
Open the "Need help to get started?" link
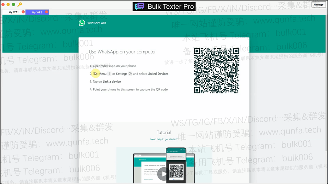(164, 139)
